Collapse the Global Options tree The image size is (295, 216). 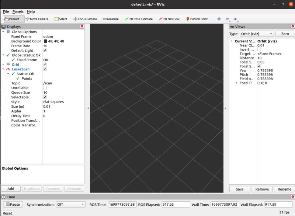(3, 32)
